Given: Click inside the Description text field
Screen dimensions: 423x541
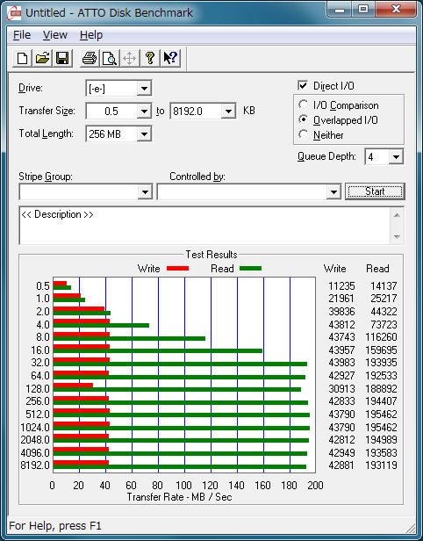Looking at the screenshot, I should [205, 226].
